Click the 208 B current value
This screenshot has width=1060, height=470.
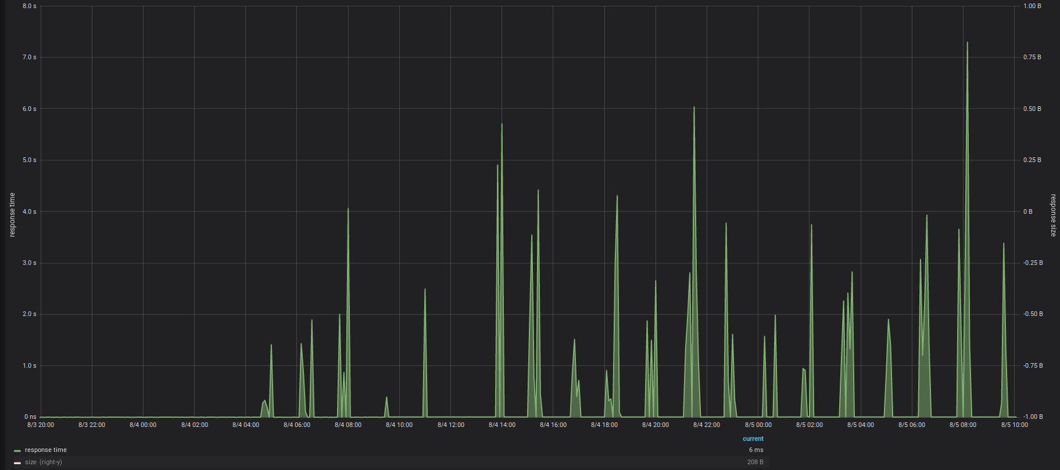(x=755, y=462)
